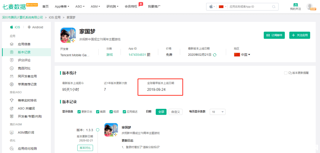This screenshot has width=320, height=153.
Task: Click the App ID 1474354831 link
Action: click(137, 55)
